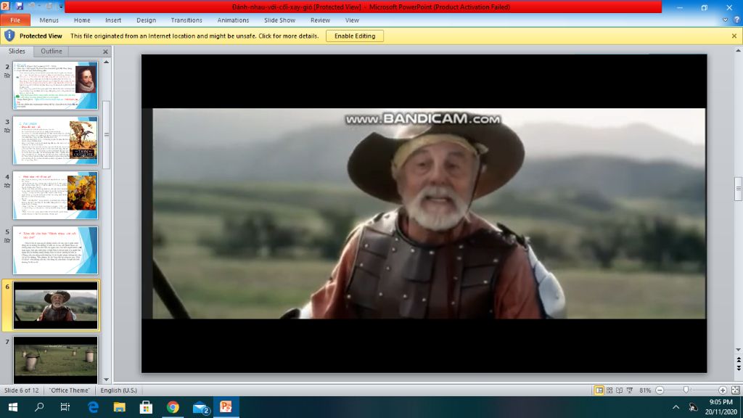Click slide panel scroll up arrow
The image size is (743, 418).
(106, 62)
